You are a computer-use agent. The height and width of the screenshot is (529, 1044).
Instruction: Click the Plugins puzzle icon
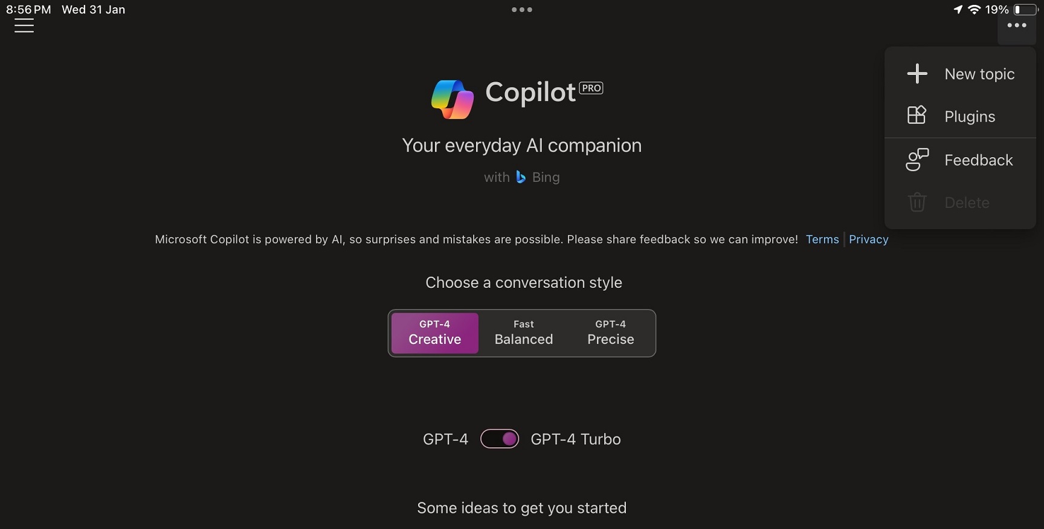coord(917,115)
